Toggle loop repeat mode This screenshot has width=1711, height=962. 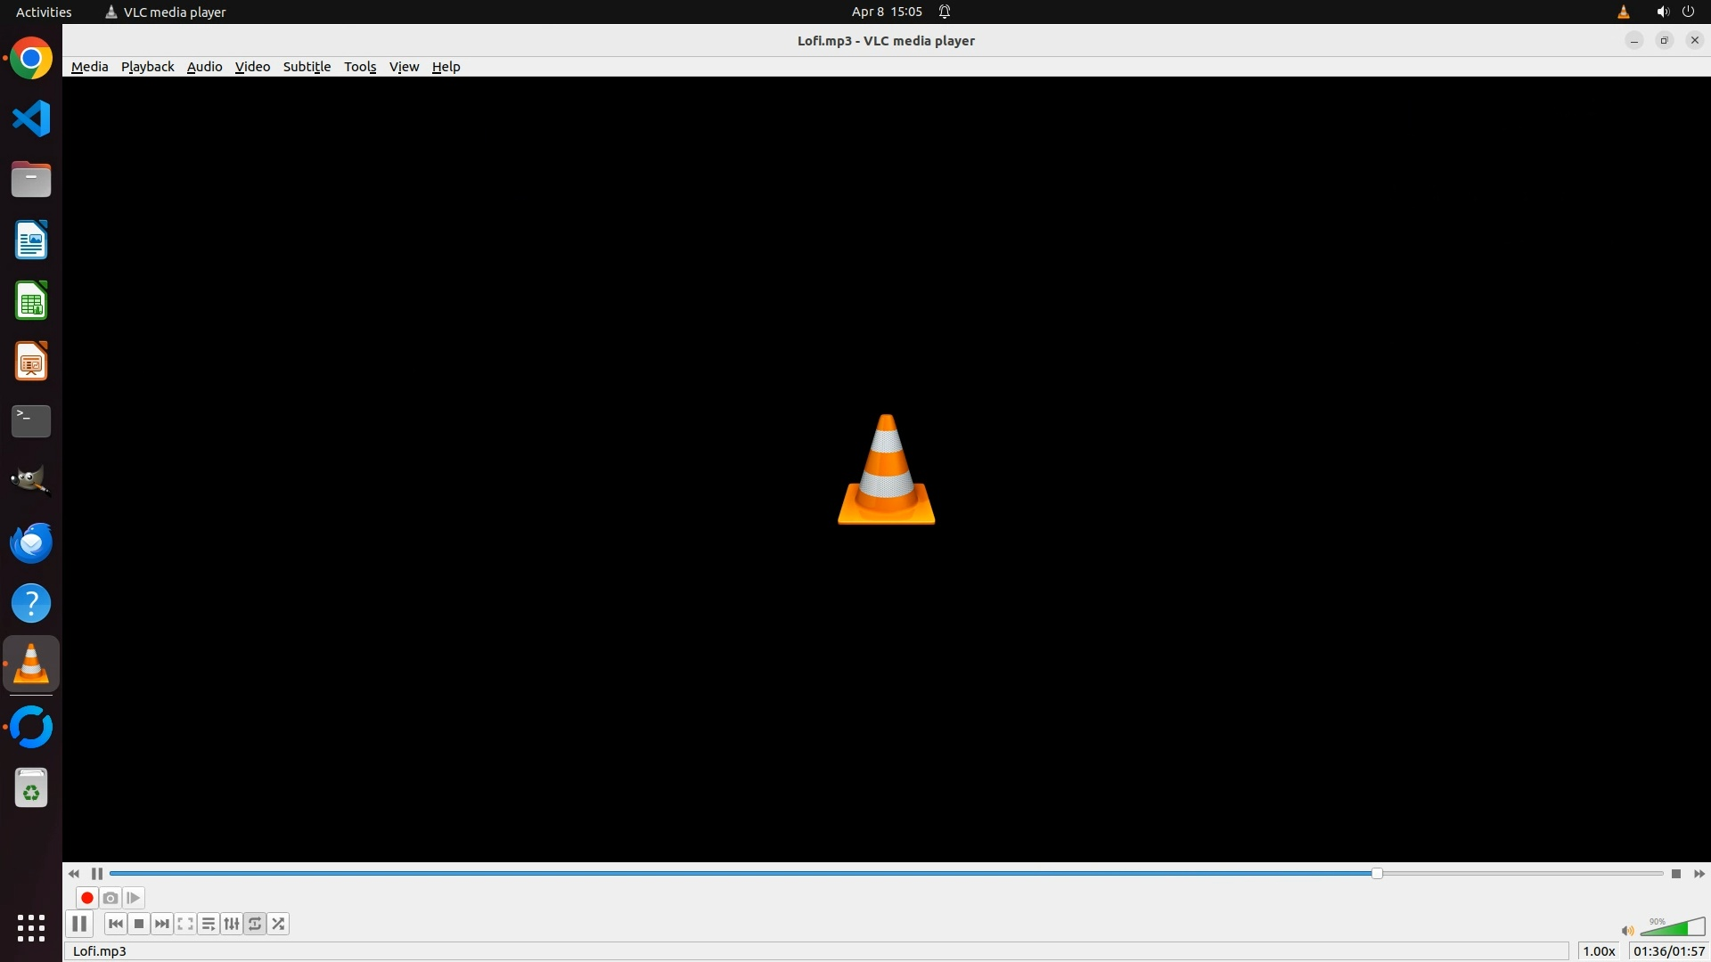[255, 924]
